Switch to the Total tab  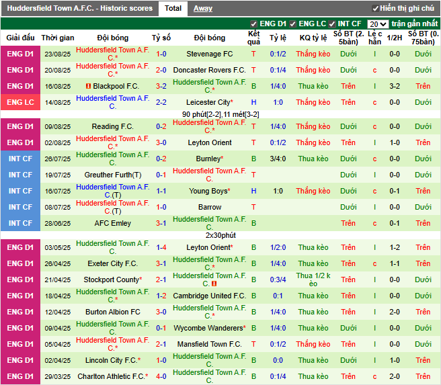pos(173,9)
